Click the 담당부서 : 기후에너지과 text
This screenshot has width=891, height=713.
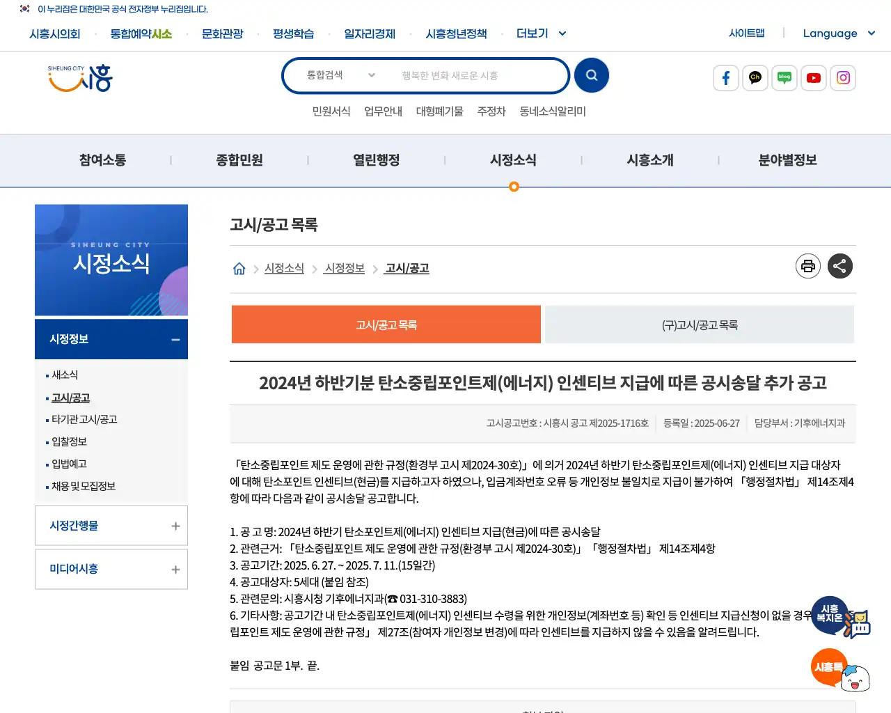click(x=800, y=423)
